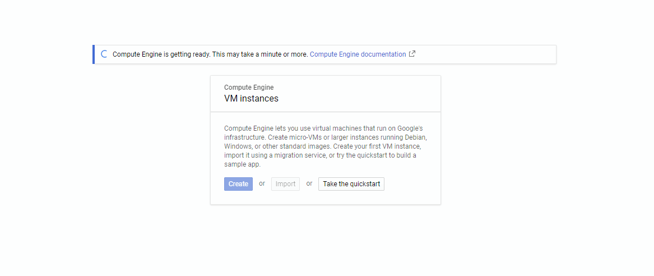This screenshot has height=276, width=654.
Task: Click empty space at the banner's right end
Action: click(x=504, y=54)
